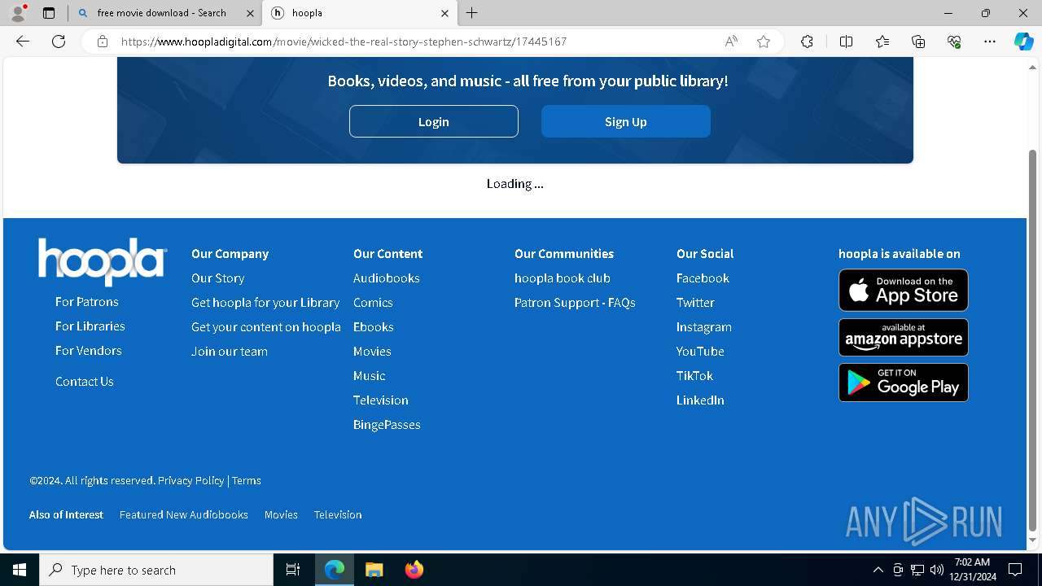This screenshot has width=1042, height=586.
Task: Open browser Extensions puzzle icon
Action: 807,42
